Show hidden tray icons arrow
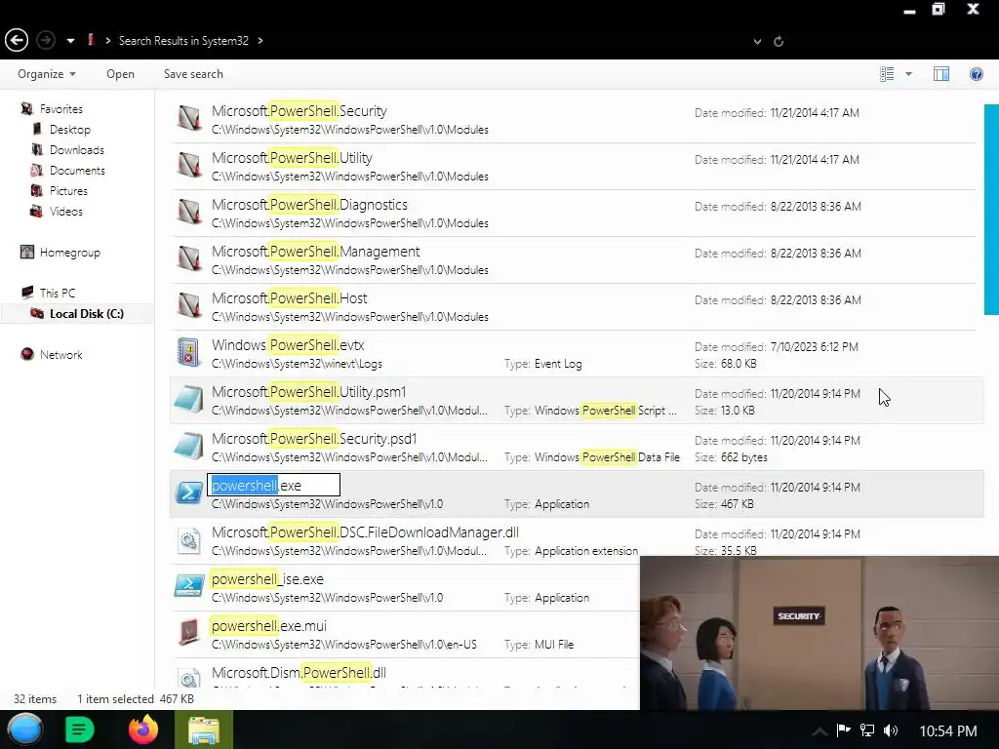This screenshot has height=749, width=999. [819, 731]
